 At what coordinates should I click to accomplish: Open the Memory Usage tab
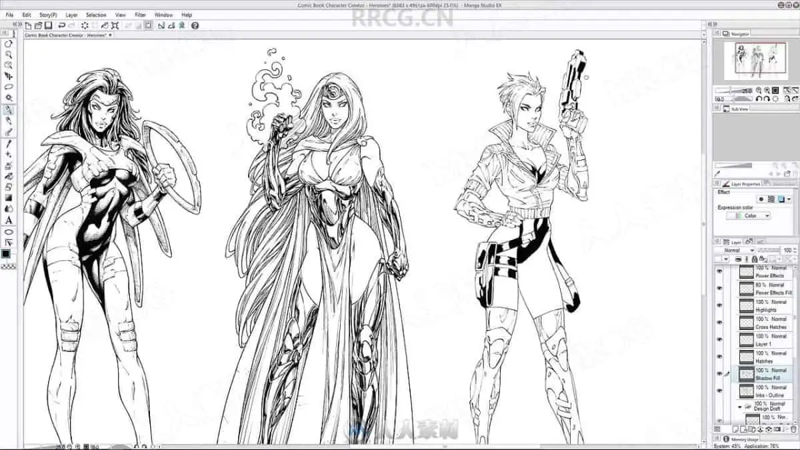742,439
